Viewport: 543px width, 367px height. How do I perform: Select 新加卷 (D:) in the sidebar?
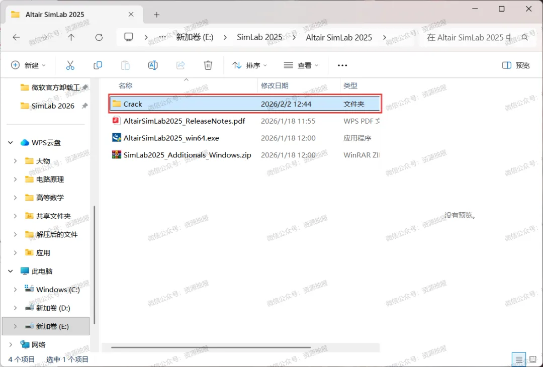[x=53, y=308]
